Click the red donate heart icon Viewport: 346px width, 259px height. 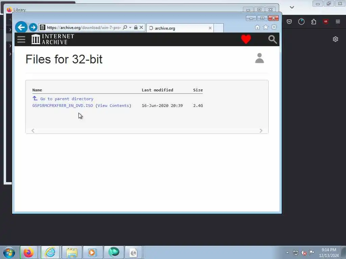point(246,39)
